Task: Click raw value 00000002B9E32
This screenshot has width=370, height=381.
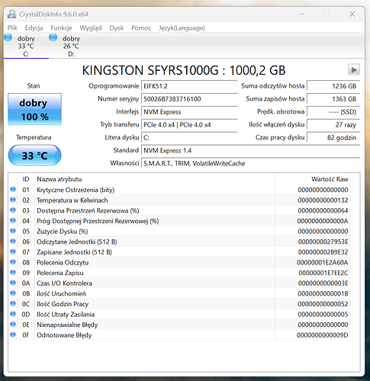Action: [323, 252]
